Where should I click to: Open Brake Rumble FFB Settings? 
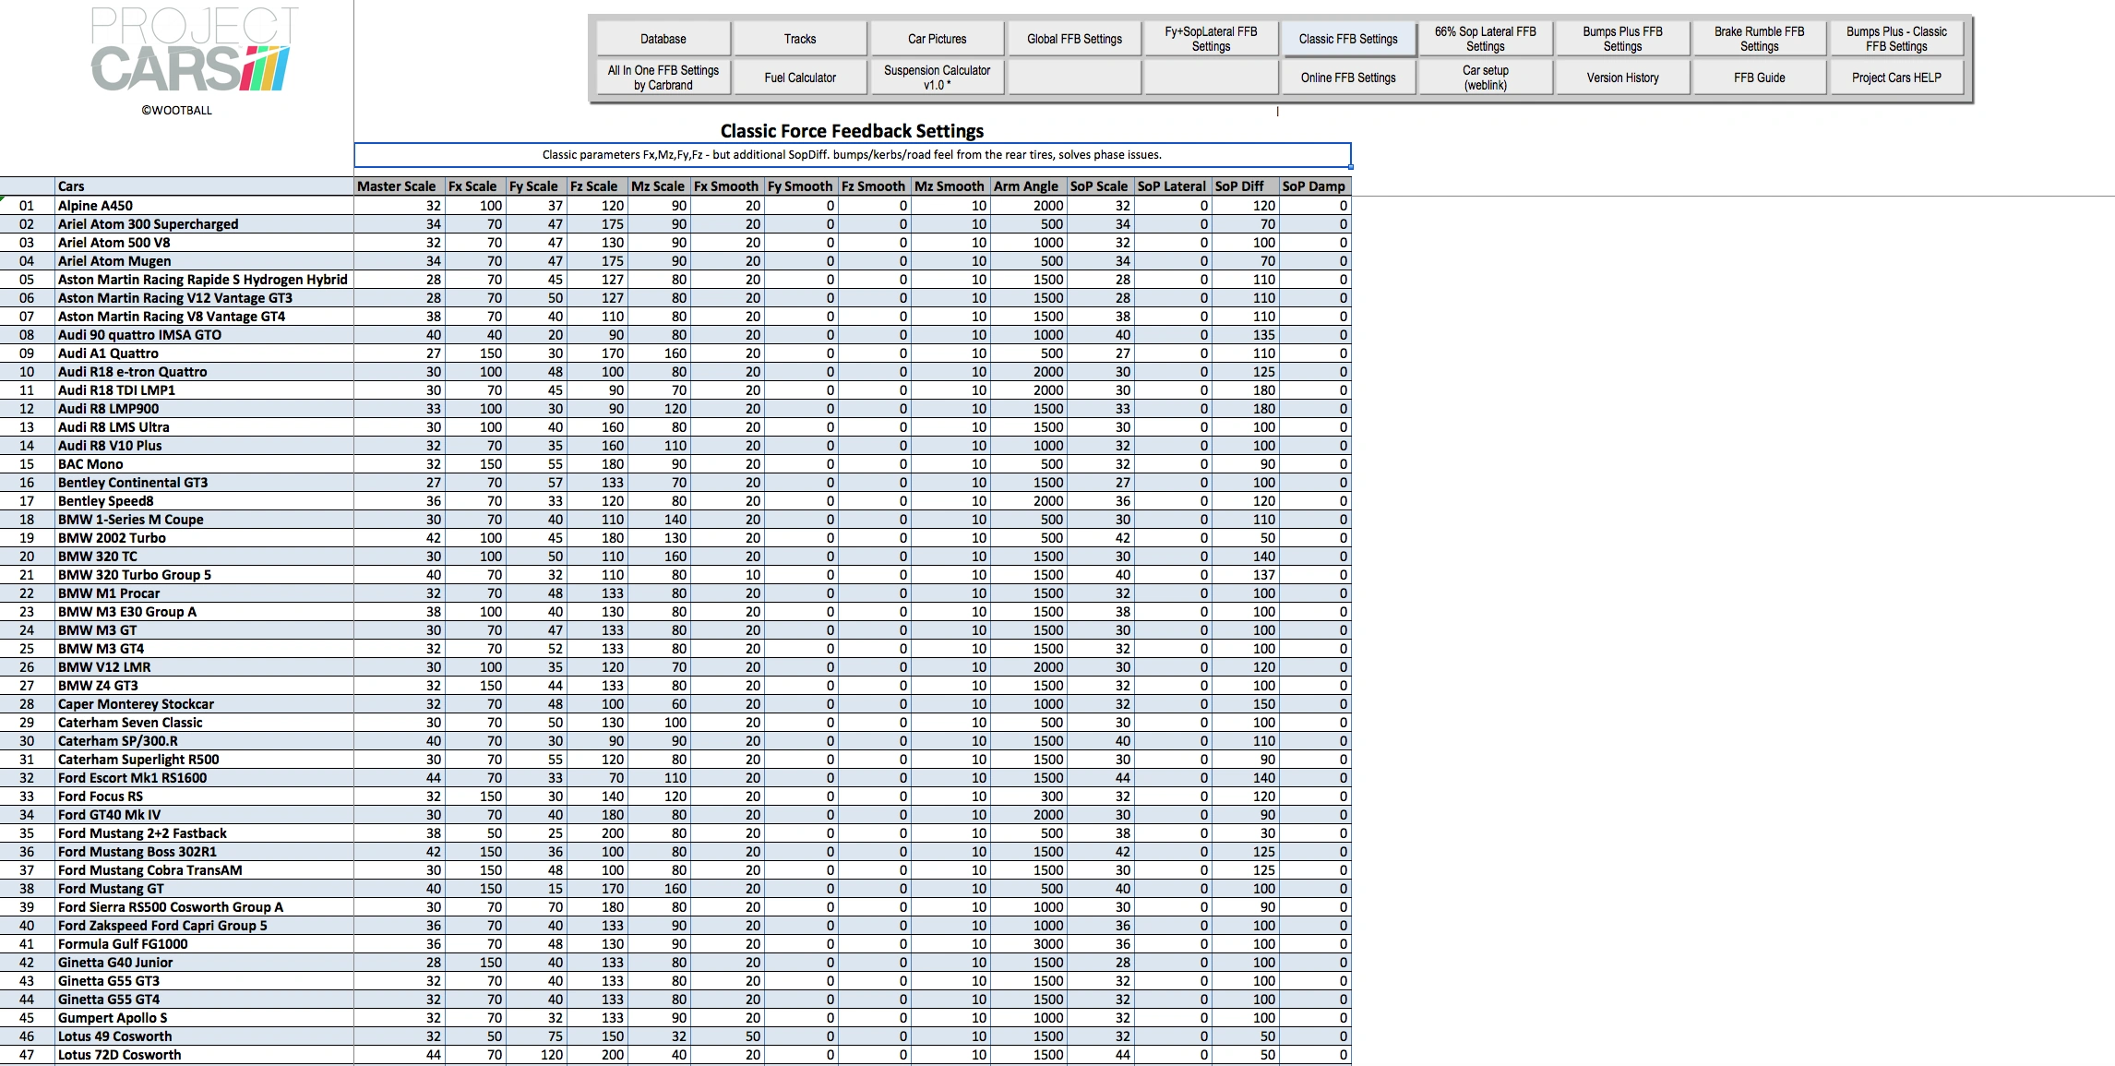point(1759,39)
